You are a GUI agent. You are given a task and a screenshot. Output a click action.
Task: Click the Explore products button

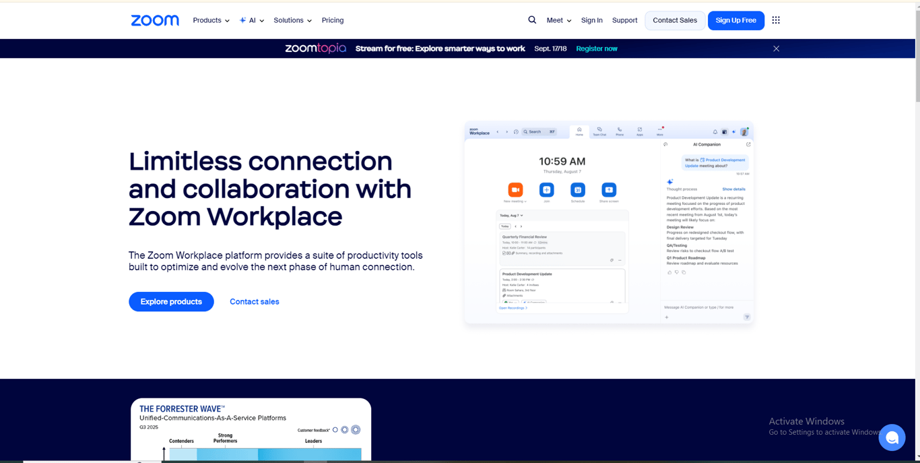click(x=171, y=302)
